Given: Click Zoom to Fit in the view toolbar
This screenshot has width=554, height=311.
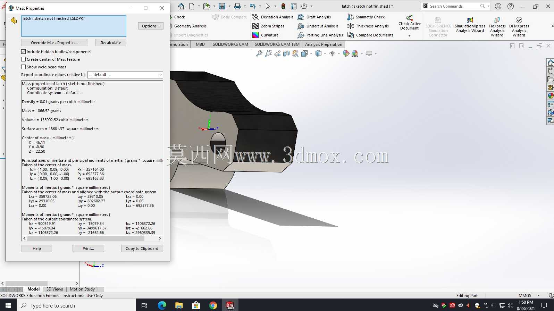Looking at the screenshot, I should [259, 53].
